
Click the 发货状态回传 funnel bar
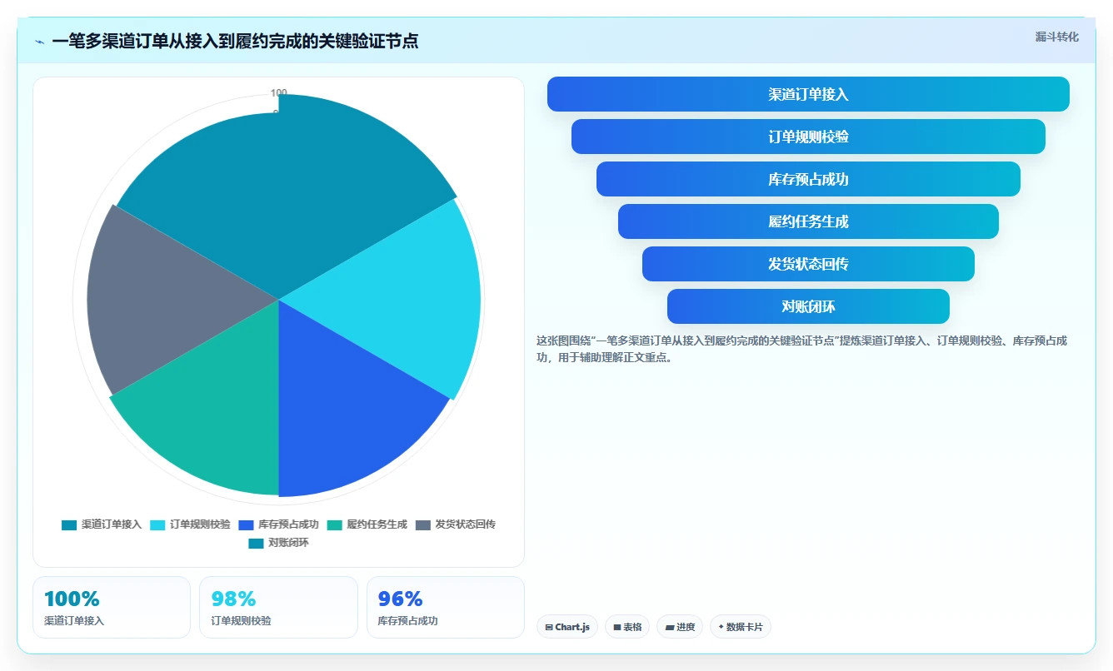[808, 264]
